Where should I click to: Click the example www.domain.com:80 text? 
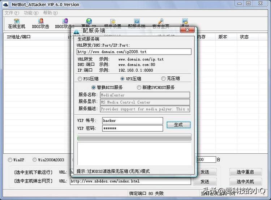tap(137, 65)
